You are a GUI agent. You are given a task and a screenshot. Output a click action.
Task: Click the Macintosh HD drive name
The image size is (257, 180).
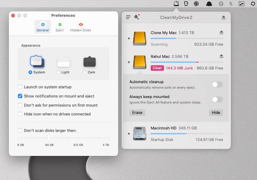(163, 128)
